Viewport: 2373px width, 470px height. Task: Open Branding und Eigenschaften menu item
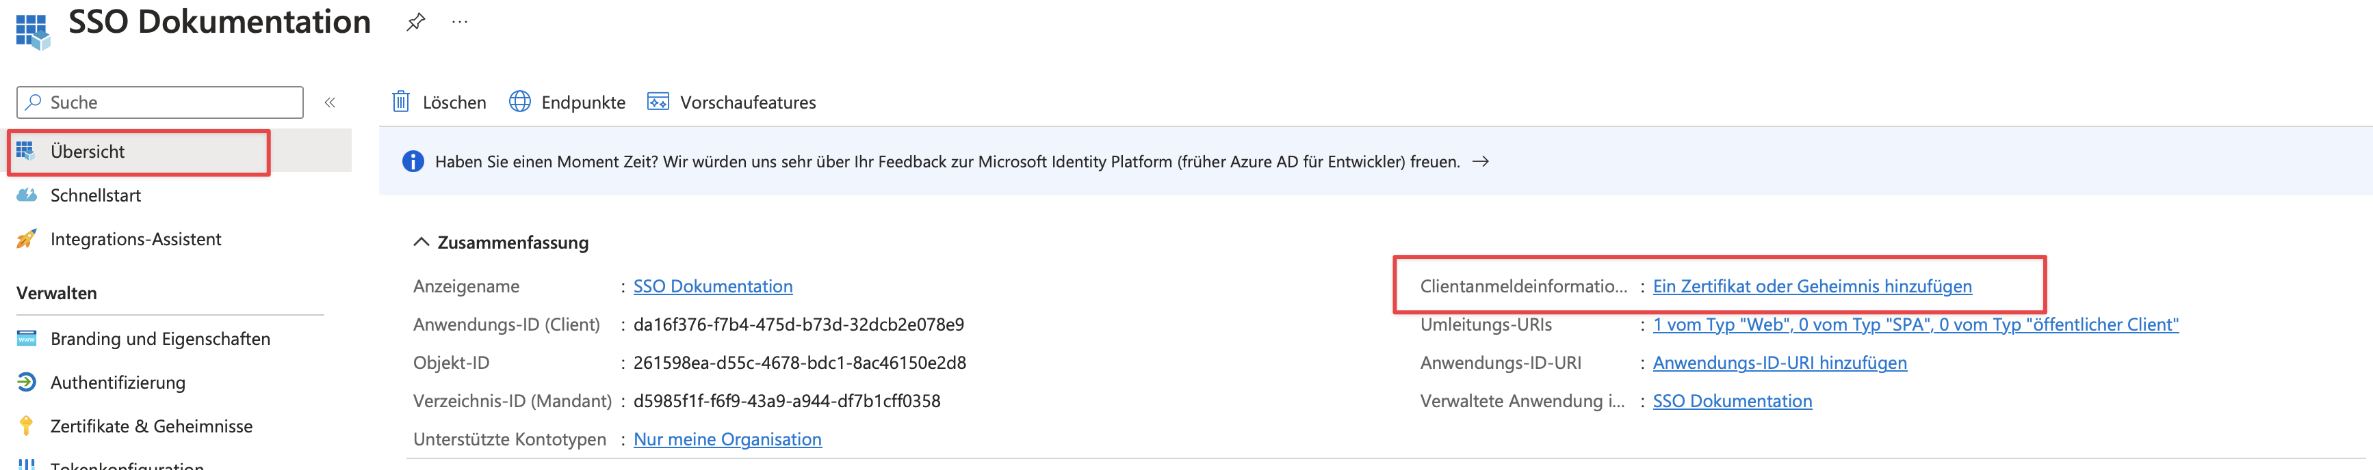[x=159, y=338]
